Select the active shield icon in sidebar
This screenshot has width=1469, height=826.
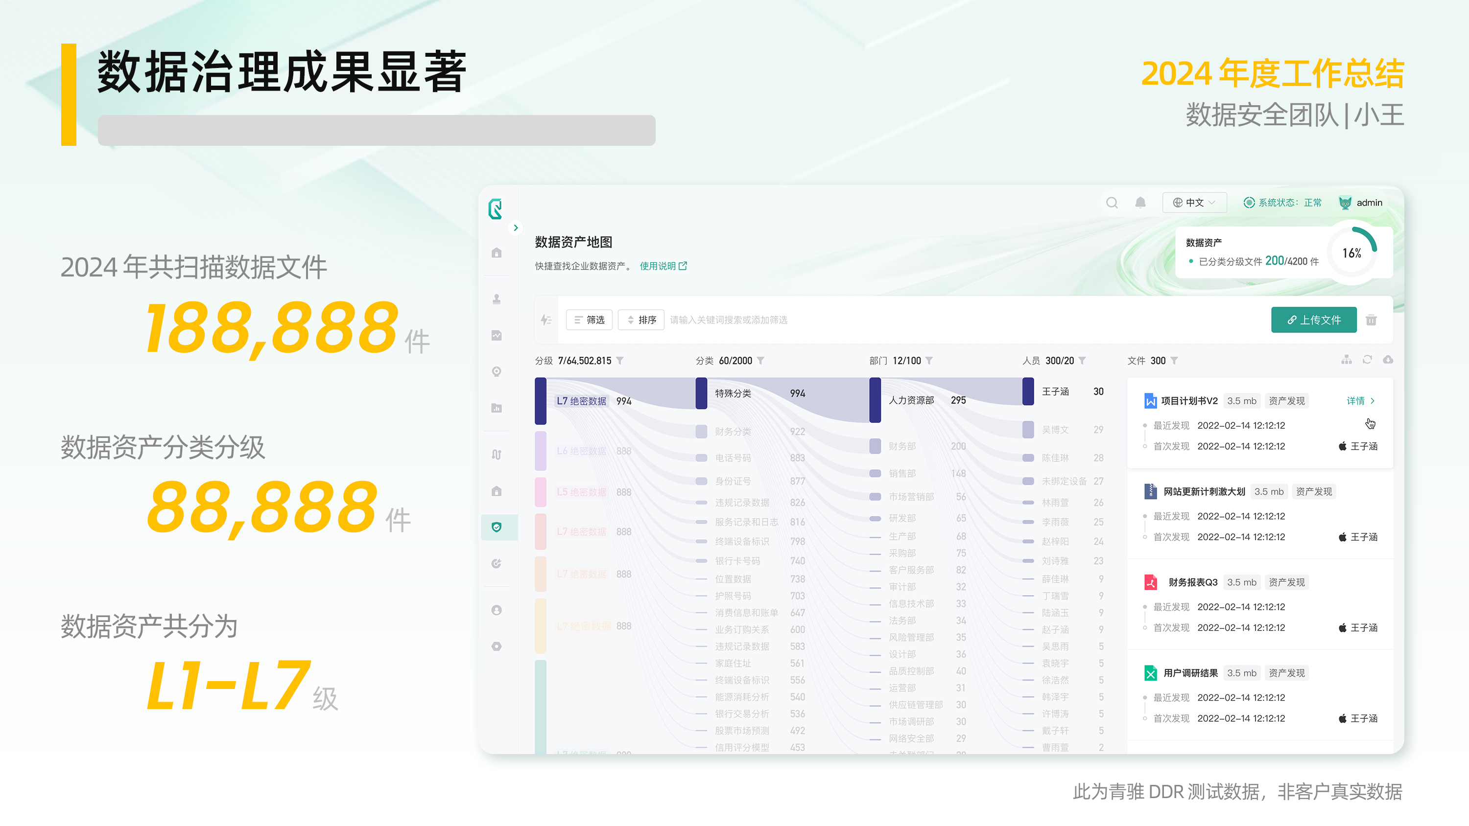click(x=497, y=528)
